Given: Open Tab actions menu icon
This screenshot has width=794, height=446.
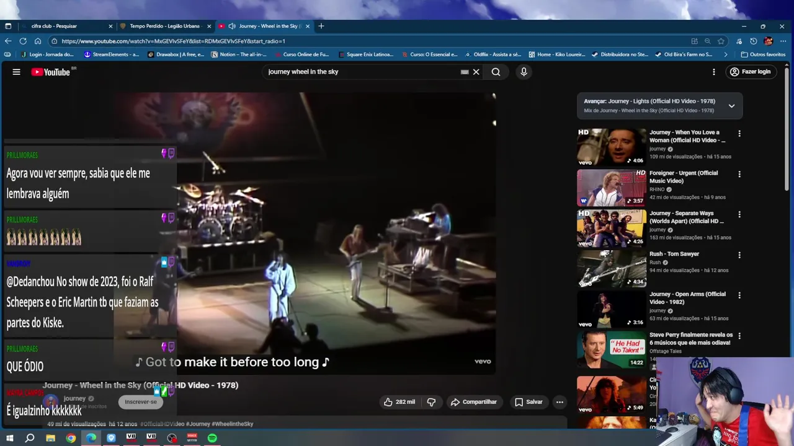Looking at the screenshot, I should point(8,26).
